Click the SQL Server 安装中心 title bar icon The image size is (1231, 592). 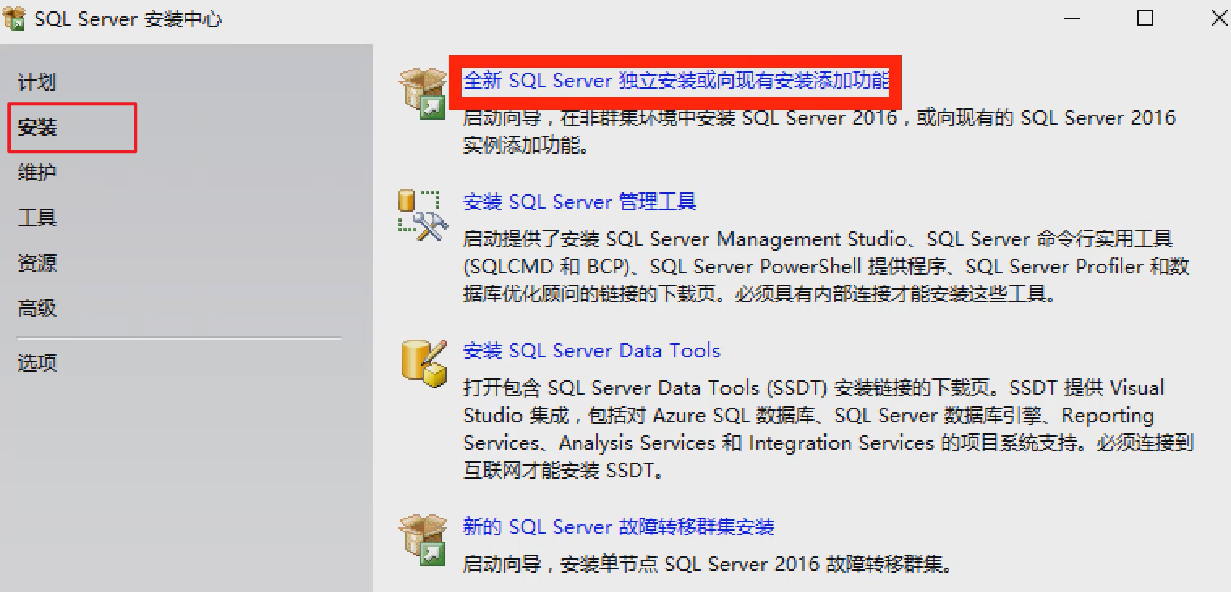[14, 18]
